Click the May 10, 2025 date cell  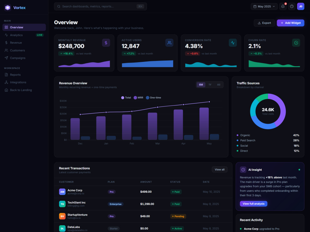coord(211,192)
